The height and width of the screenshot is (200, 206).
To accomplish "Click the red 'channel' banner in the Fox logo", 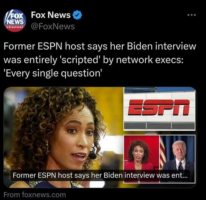I will click(x=15, y=27).
